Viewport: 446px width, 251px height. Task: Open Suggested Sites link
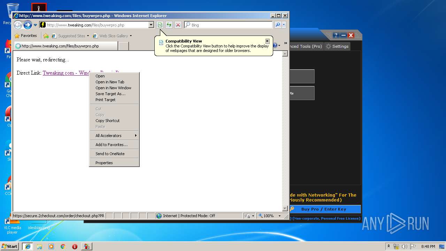pos(68,36)
